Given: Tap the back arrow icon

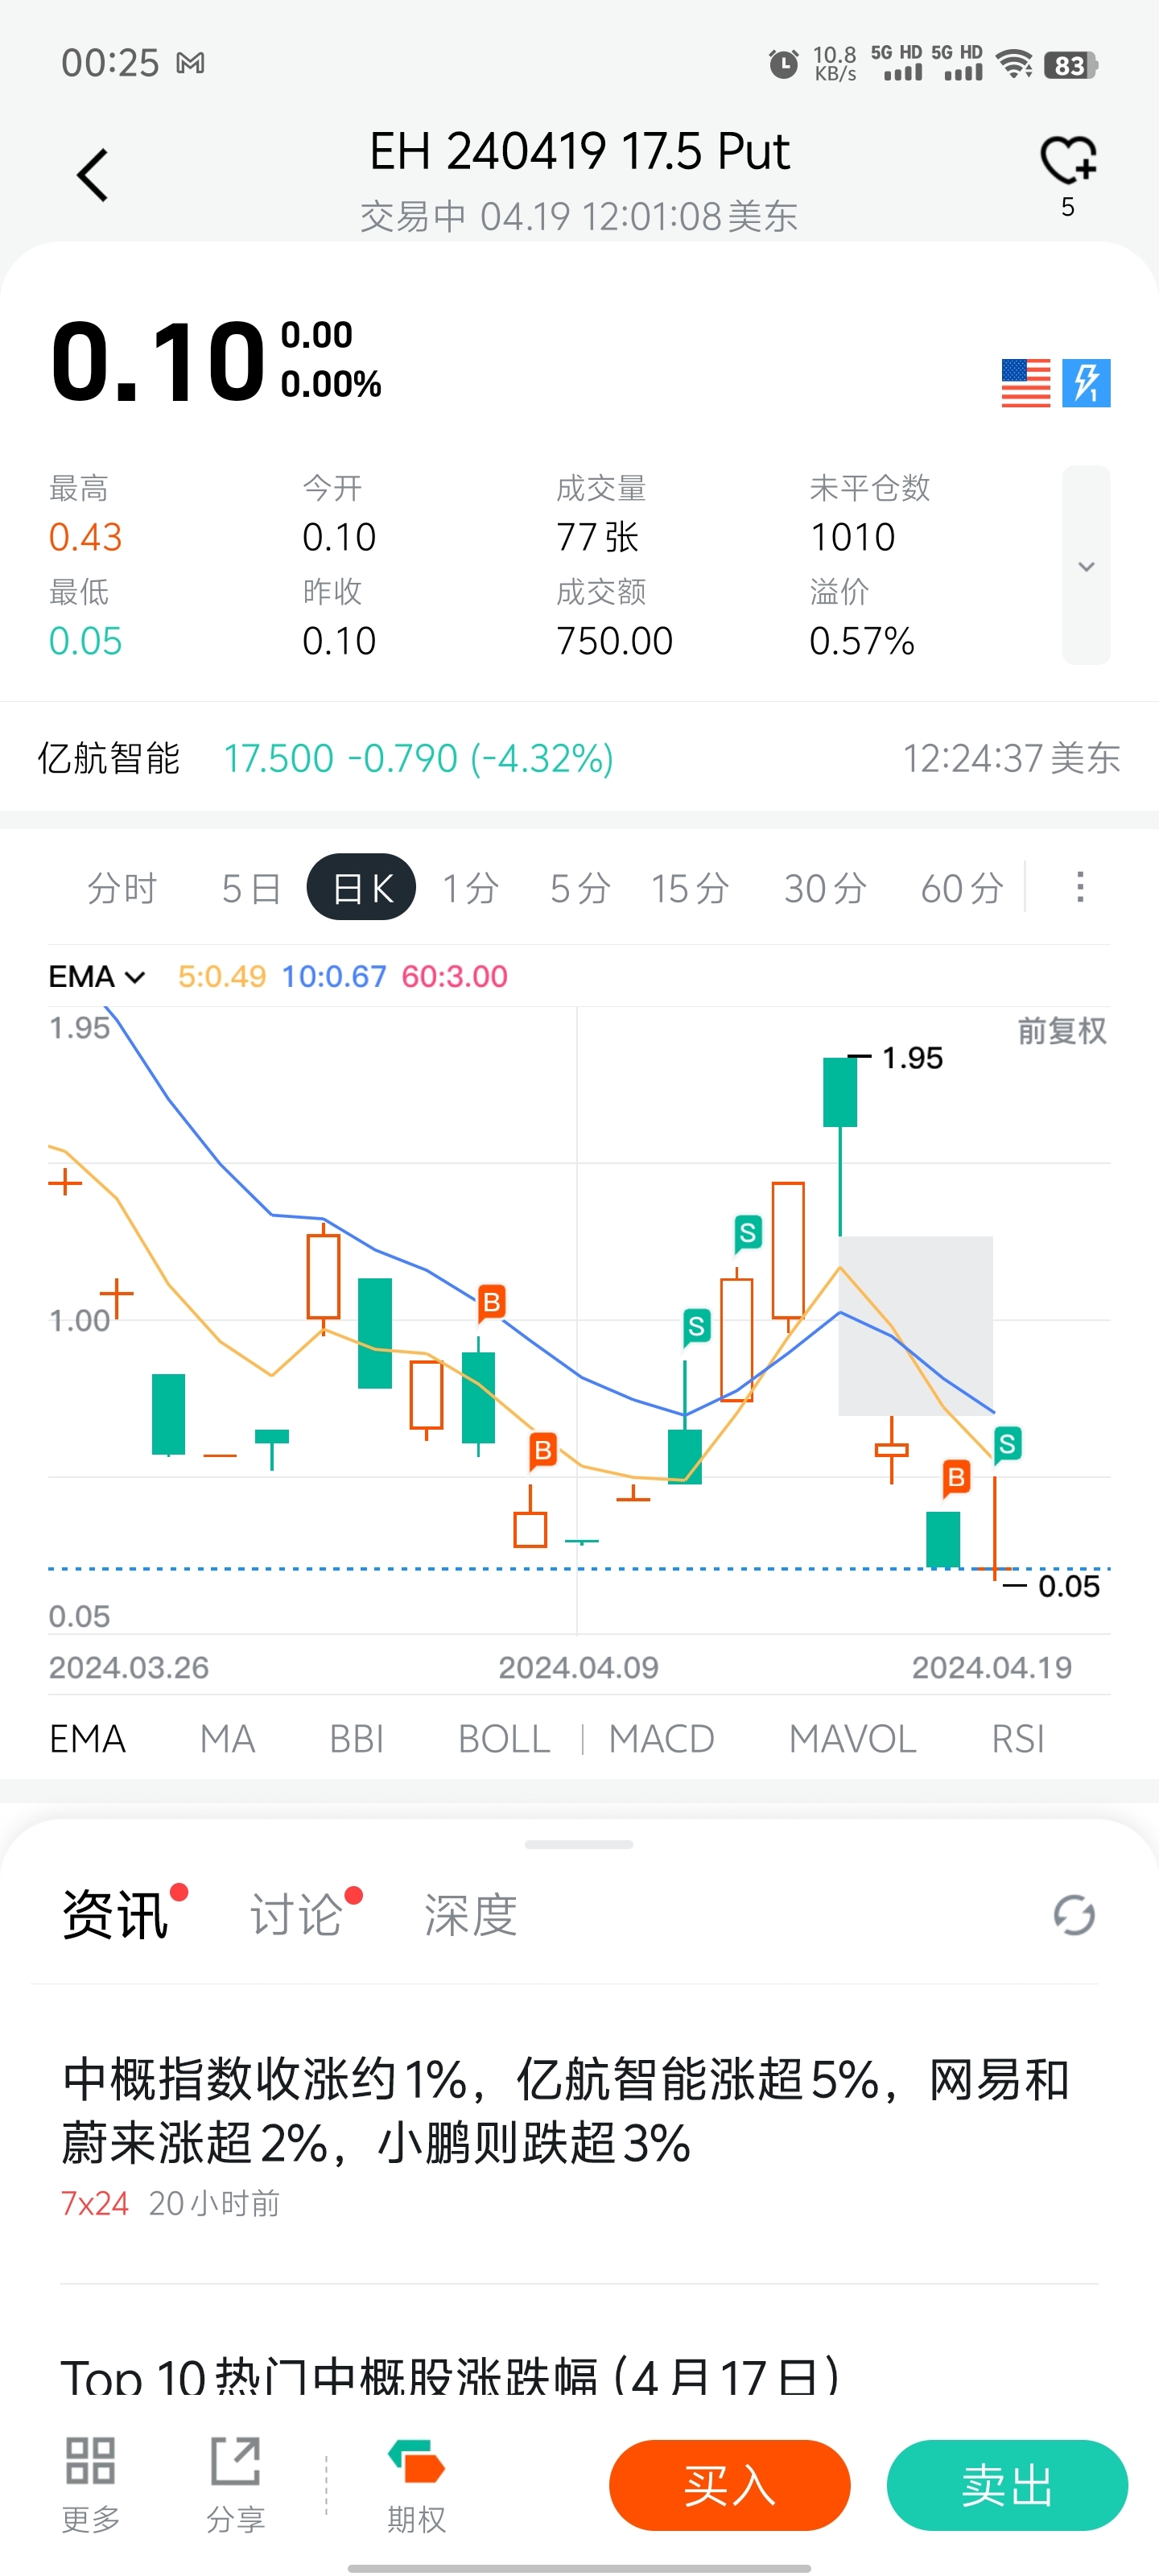Looking at the screenshot, I should click(92, 176).
